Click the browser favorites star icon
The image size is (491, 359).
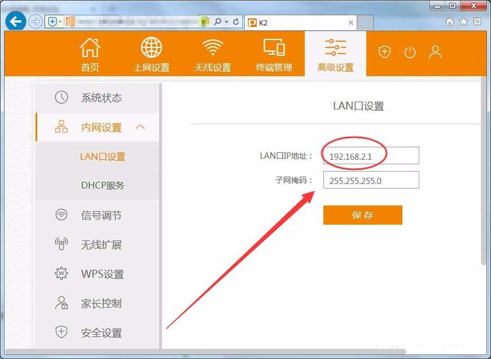point(464,23)
